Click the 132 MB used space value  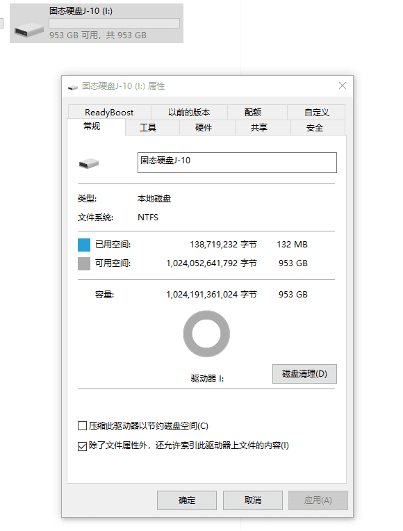pyautogui.click(x=292, y=245)
